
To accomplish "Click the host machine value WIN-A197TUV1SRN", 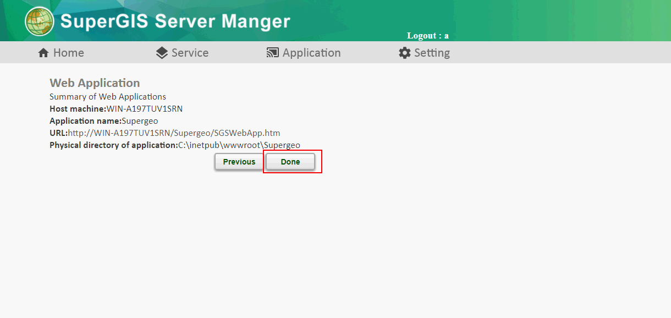I will click(x=145, y=109).
